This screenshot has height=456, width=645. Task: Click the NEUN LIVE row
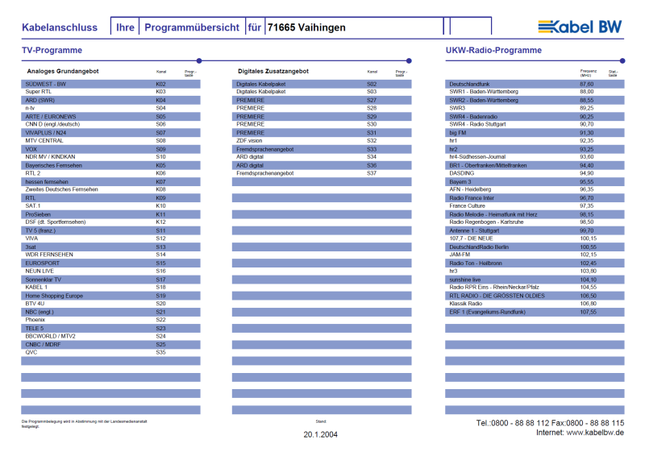[x=110, y=271]
